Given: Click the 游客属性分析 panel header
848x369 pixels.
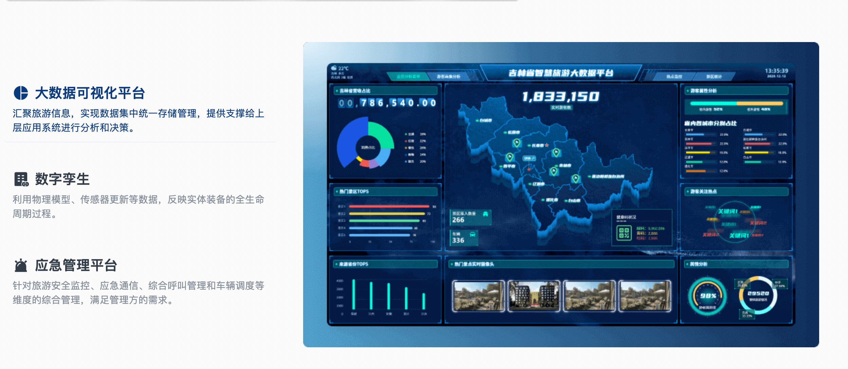Looking at the screenshot, I should coord(736,91).
